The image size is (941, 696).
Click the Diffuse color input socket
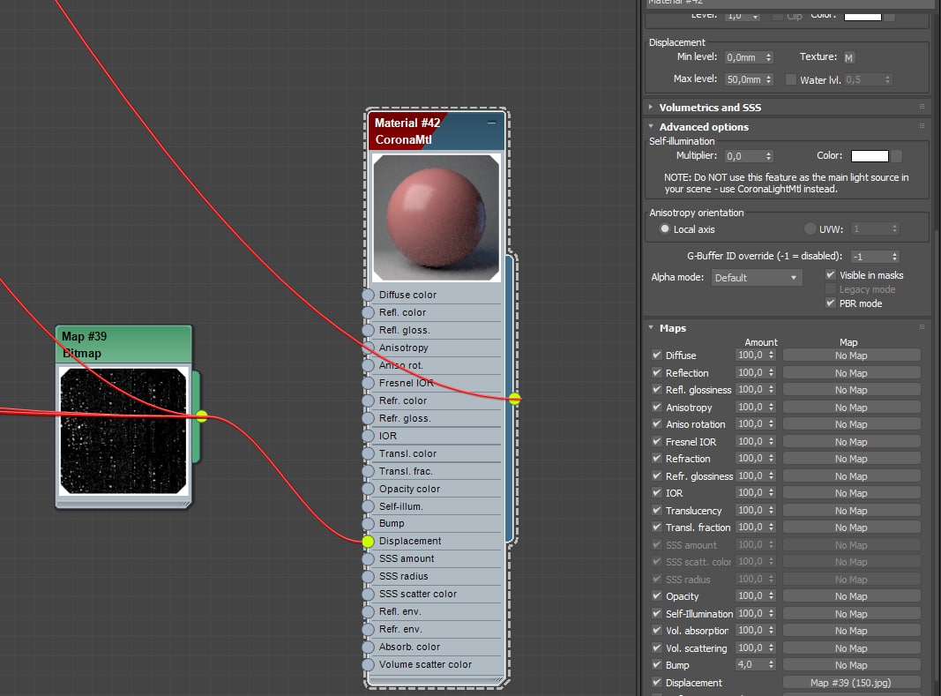tap(368, 295)
